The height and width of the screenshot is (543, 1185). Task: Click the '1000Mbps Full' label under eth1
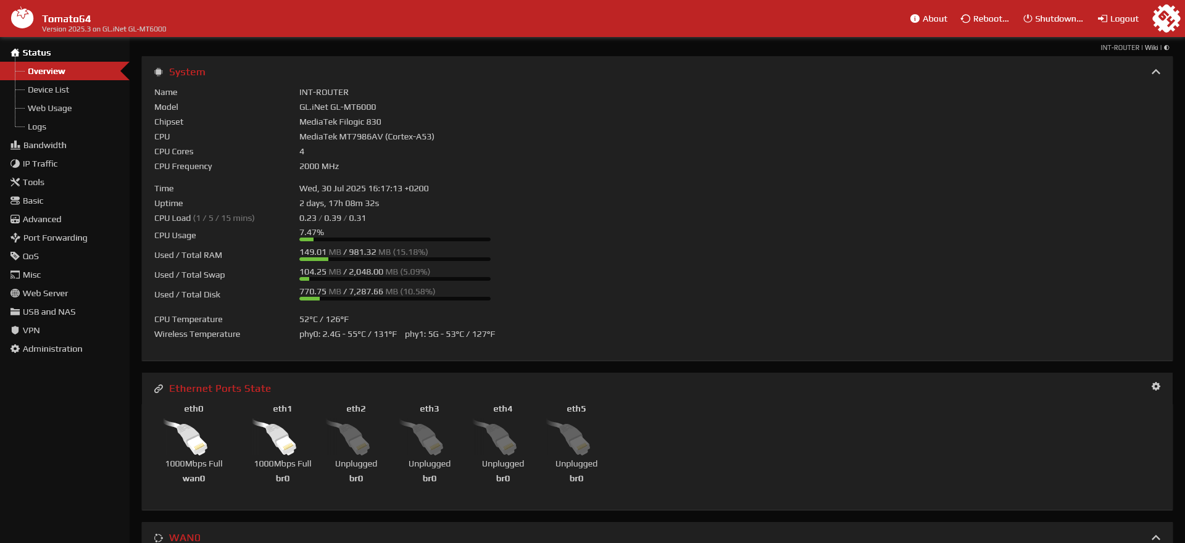point(283,463)
